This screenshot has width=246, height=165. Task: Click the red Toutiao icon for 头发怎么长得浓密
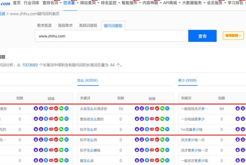click(x=152, y=108)
